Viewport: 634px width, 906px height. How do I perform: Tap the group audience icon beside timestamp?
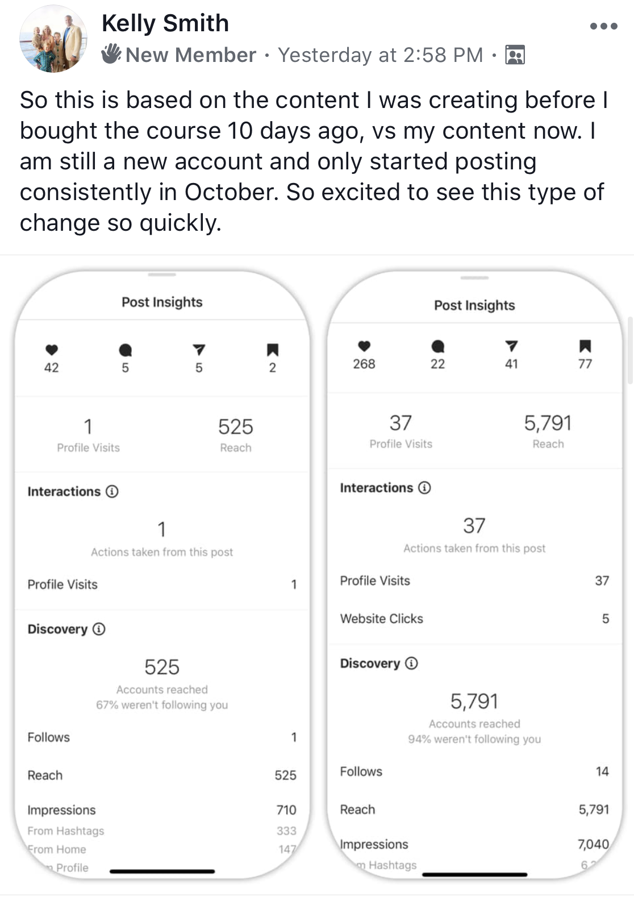515,55
